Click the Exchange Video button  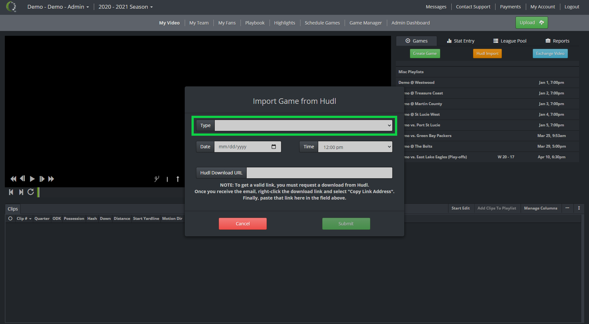(550, 54)
